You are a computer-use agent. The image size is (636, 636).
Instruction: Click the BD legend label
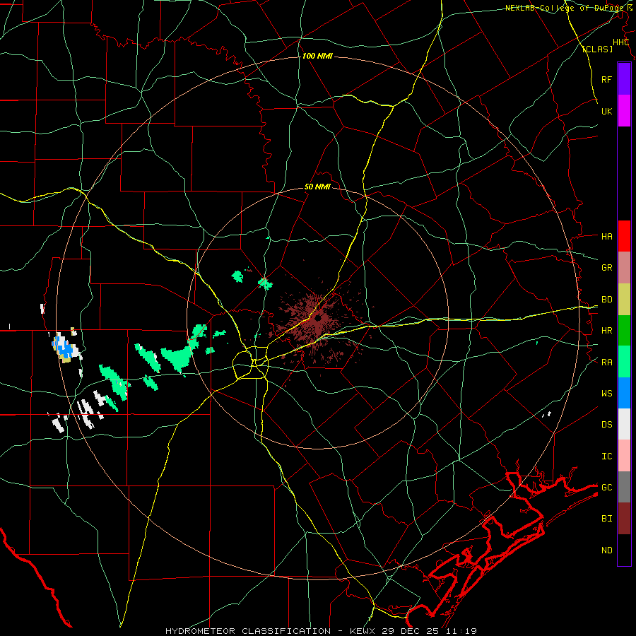click(606, 300)
